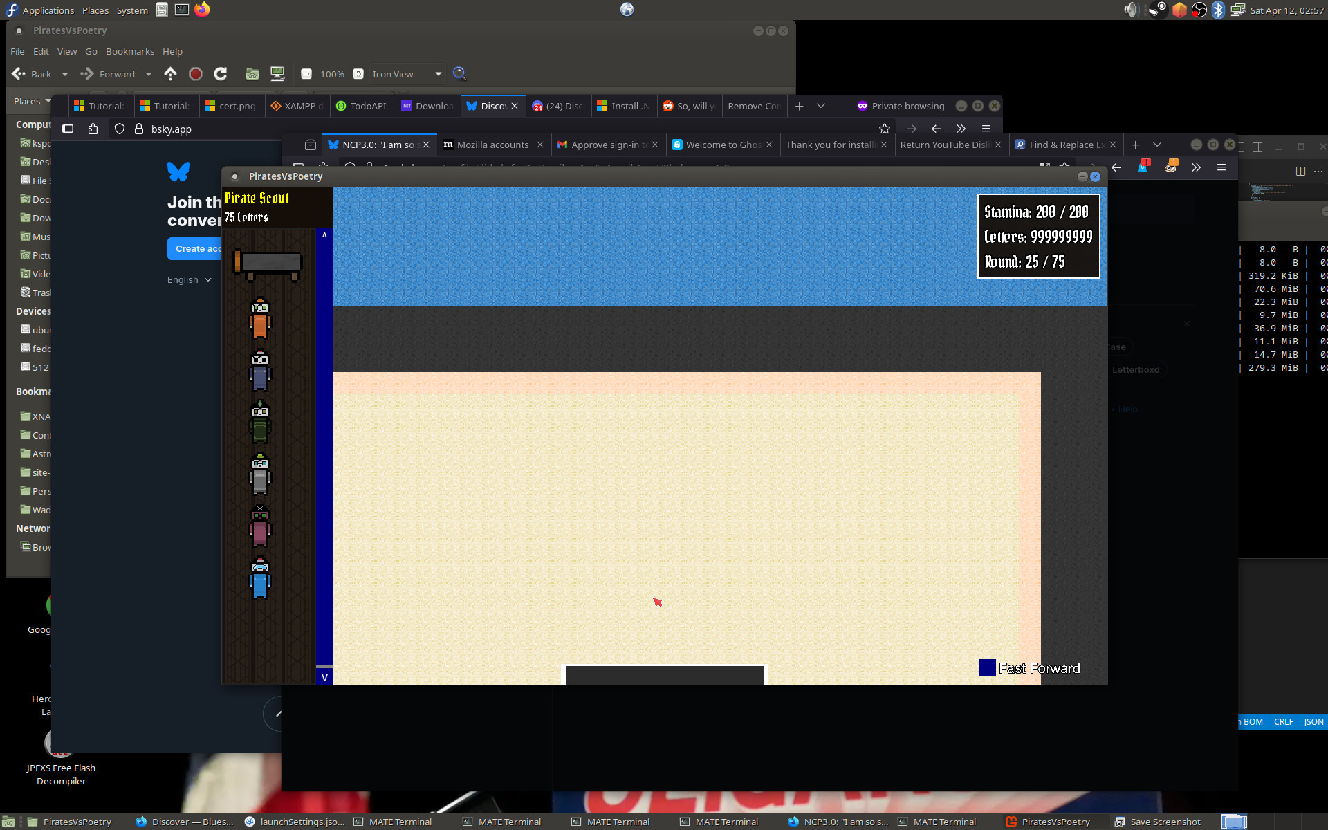Click the CRLF line-ending status item
The height and width of the screenshot is (830, 1328).
(1284, 721)
